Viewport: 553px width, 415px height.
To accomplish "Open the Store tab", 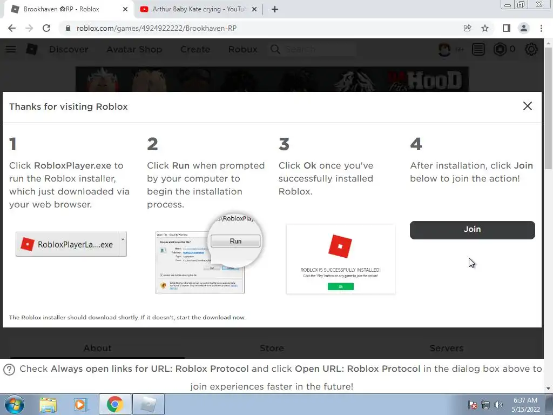I will [272, 349].
